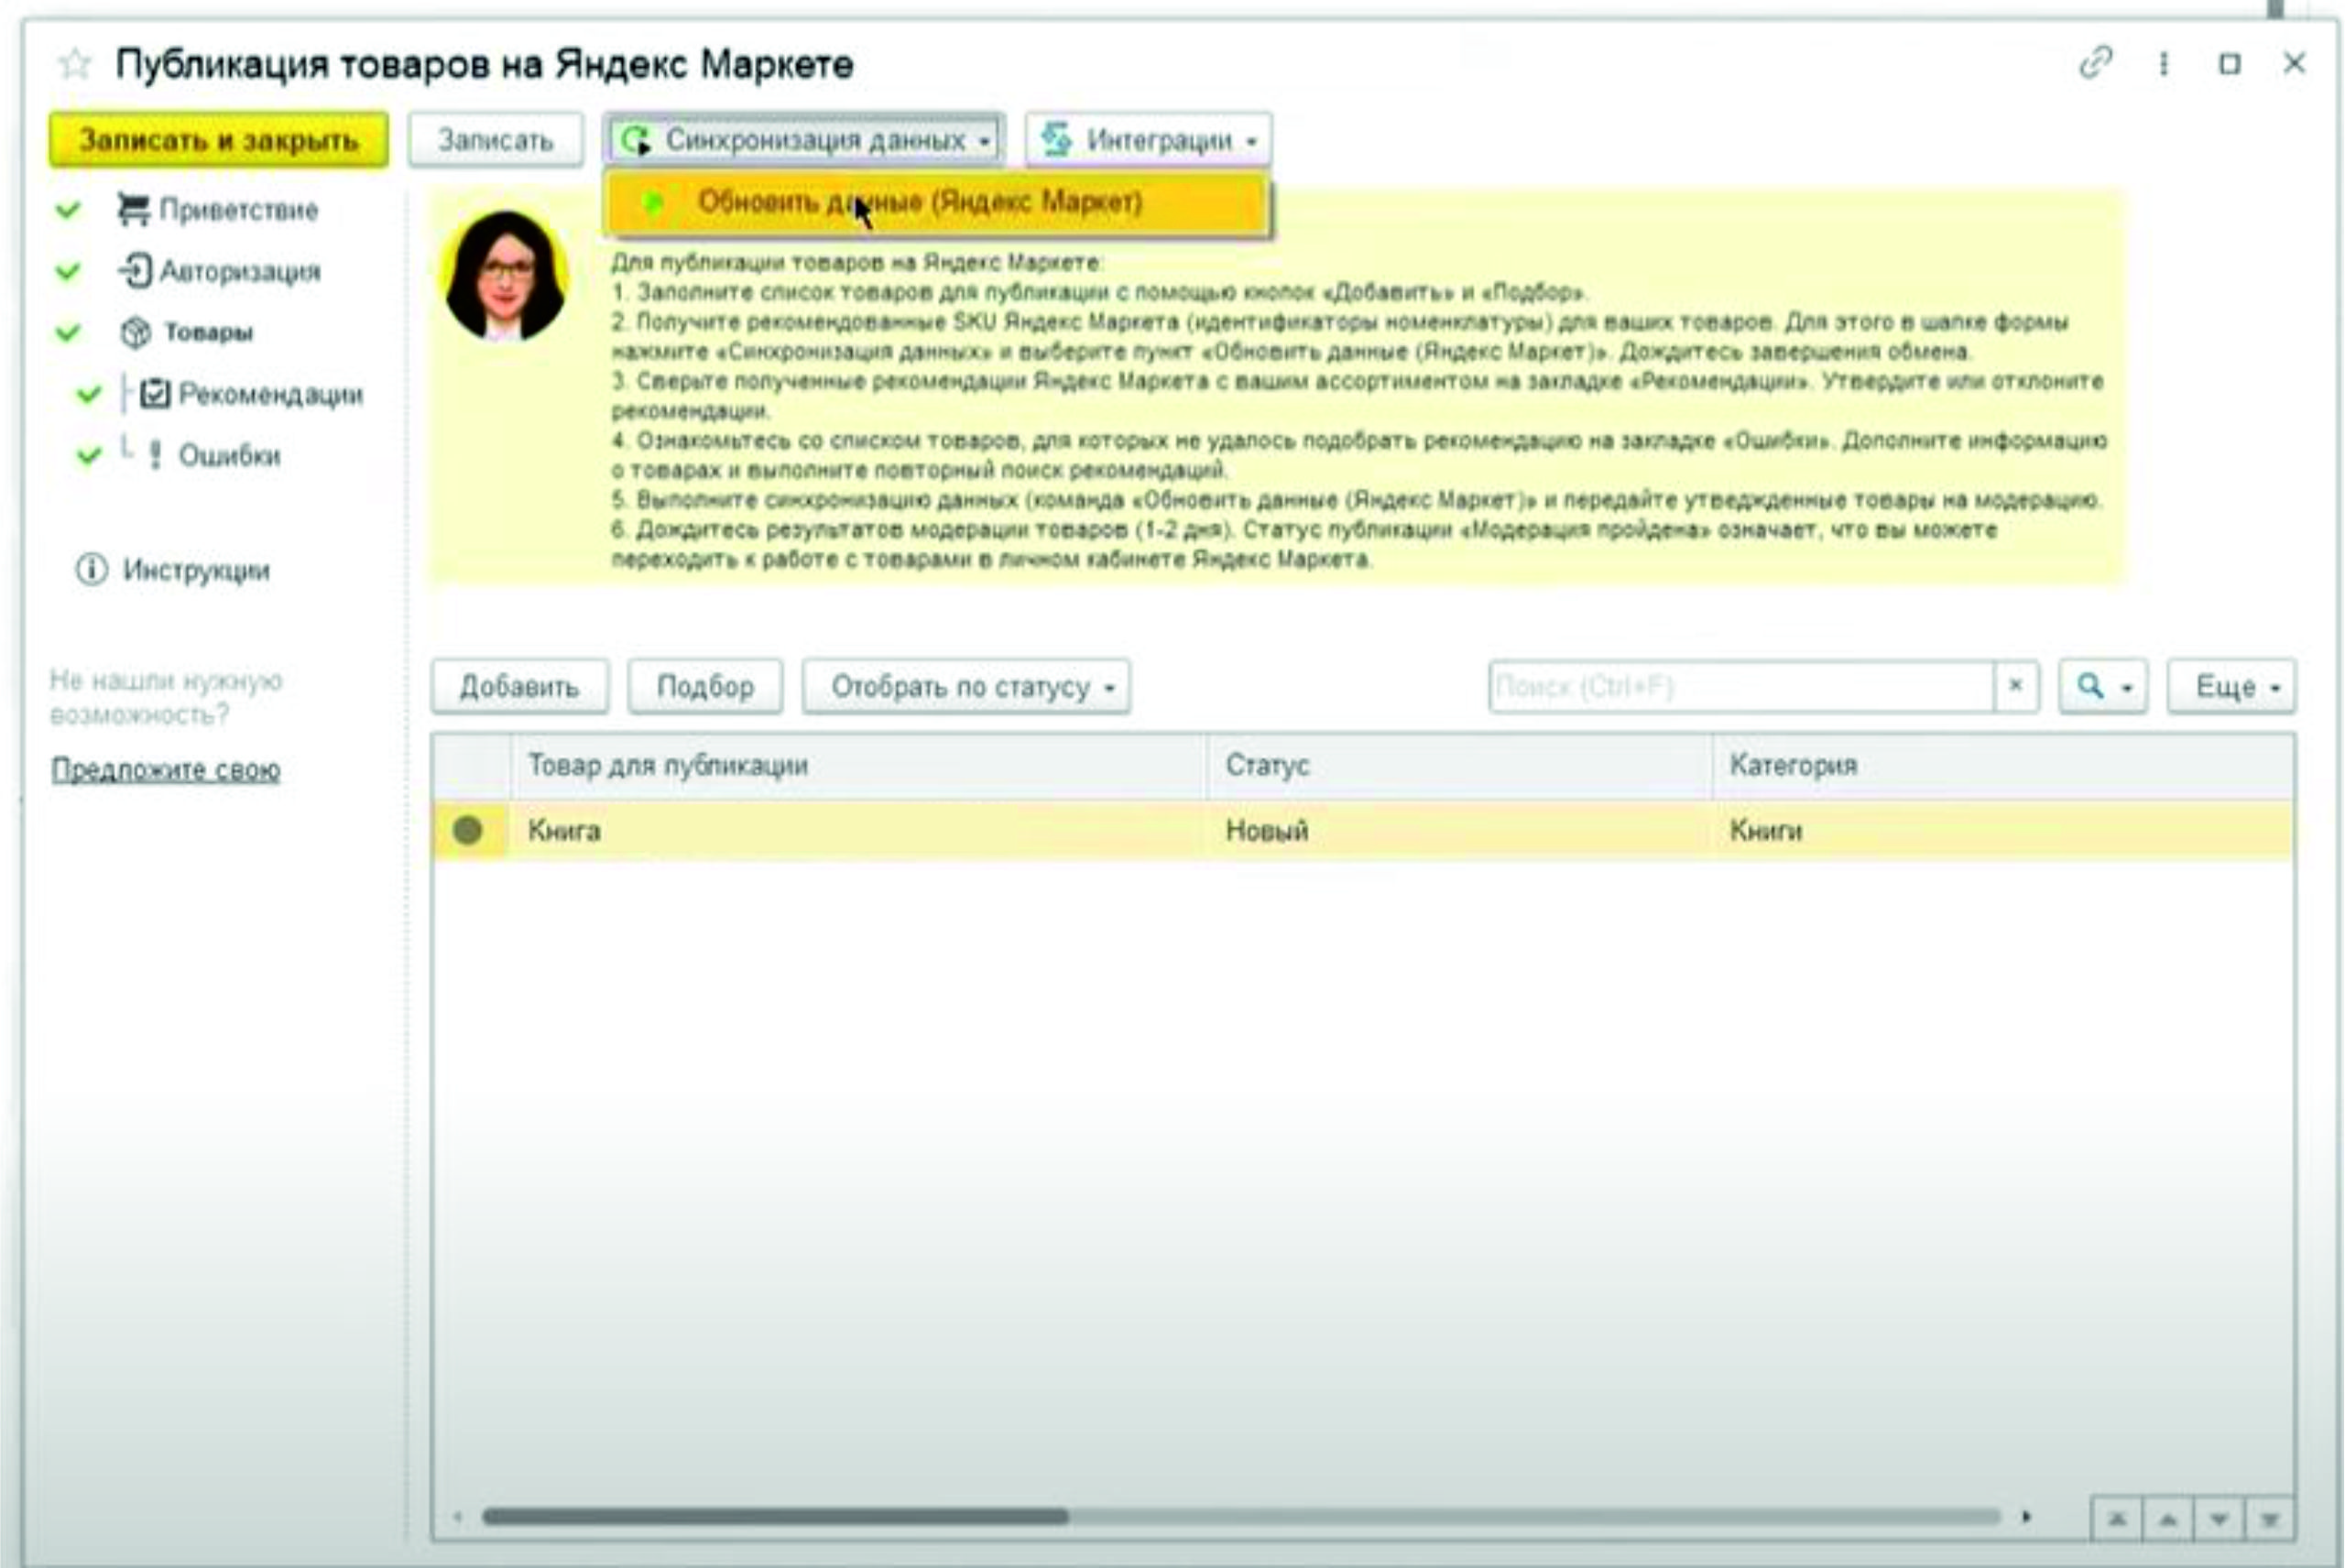Screen dimensions: 2345x1568
Task: Expand the Еще menu
Action: (x=2231, y=687)
